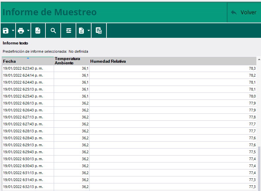Export report to XLS file
The image size is (261, 191).
point(38,31)
